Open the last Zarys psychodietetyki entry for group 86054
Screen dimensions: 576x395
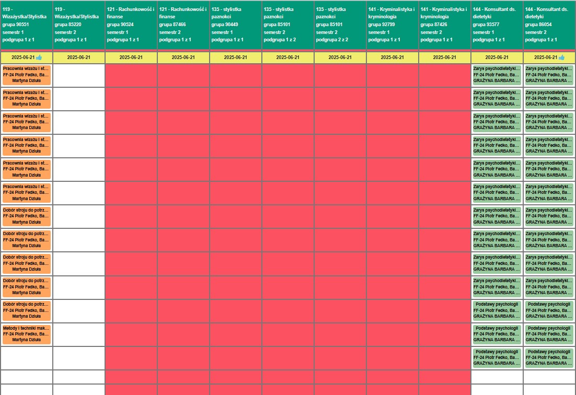point(549,287)
